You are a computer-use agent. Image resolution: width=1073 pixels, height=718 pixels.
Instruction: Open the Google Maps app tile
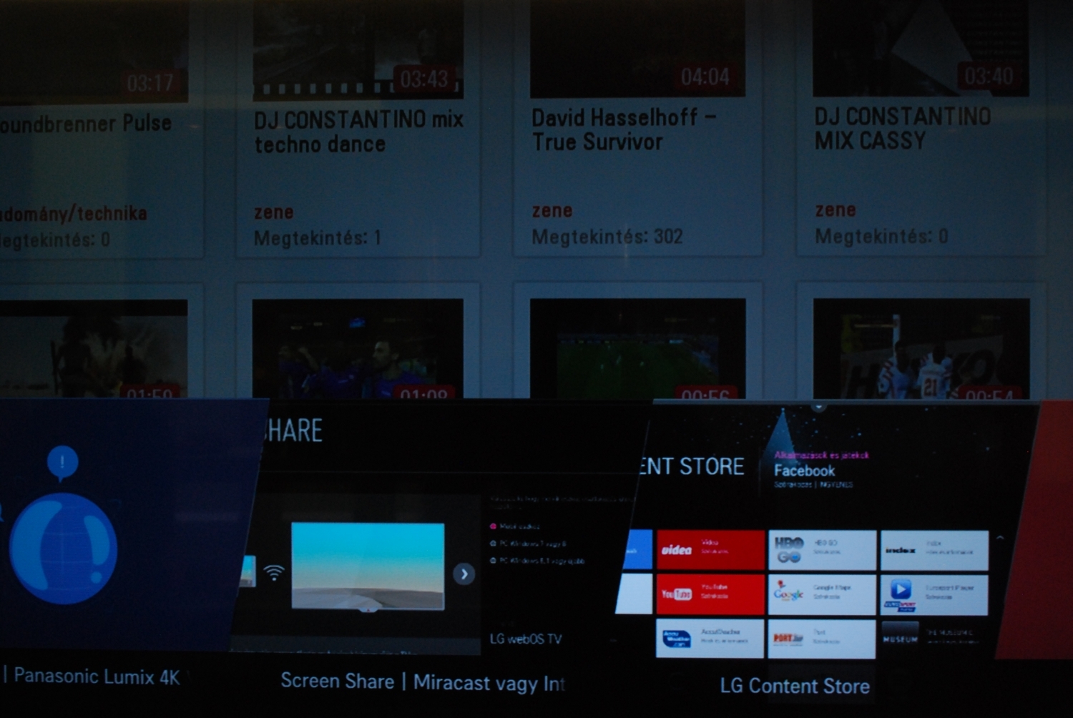pyautogui.click(x=822, y=594)
